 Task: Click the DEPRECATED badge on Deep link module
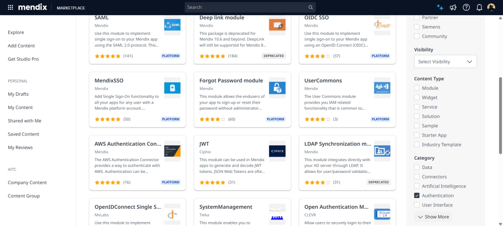click(x=274, y=56)
